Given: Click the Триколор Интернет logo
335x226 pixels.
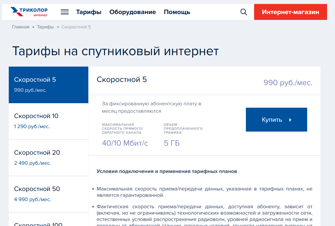Looking at the screenshot, I should pos(29,12).
